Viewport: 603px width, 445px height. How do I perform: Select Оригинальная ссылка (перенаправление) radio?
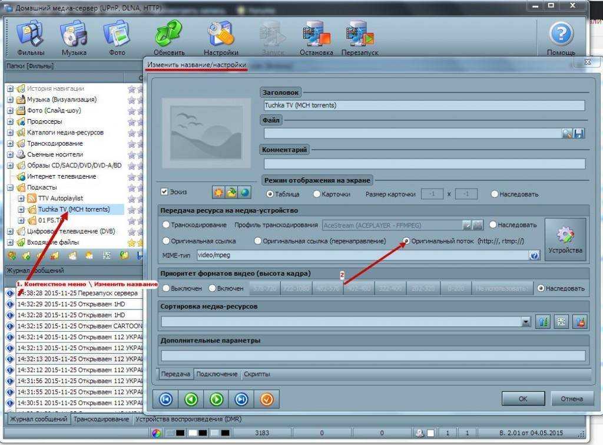pos(258,241)
